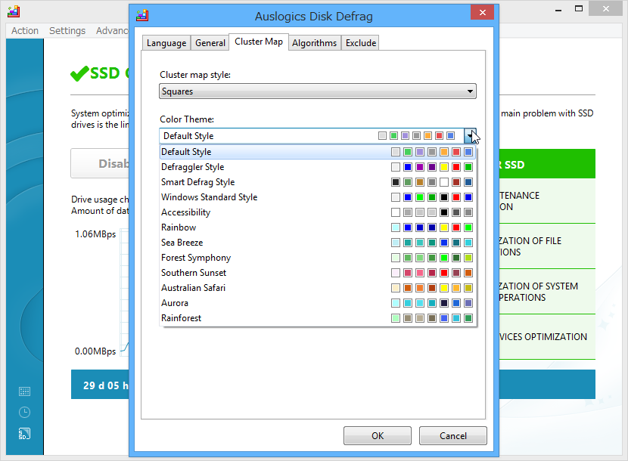The width and height of the screenshot is (628, 461).
Task: Click 'OPTIMIZATION OF FILE OPERATIONS' item behind the dialog
Action: coord(547,246)
